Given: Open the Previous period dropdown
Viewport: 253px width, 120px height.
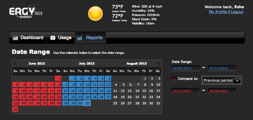Looking at the screenshot, I should tap(222, 80).
